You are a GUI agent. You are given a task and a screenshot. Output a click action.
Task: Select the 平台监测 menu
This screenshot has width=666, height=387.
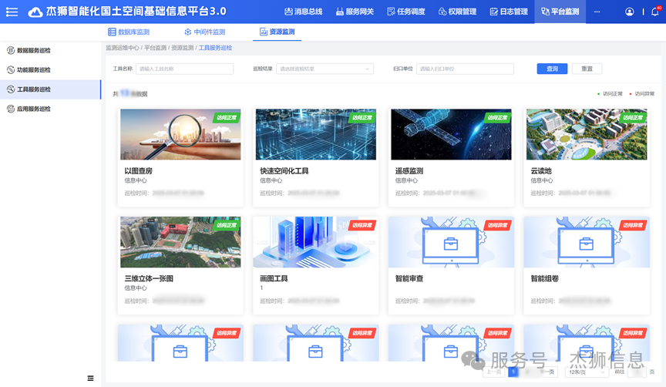coord(560,12)
